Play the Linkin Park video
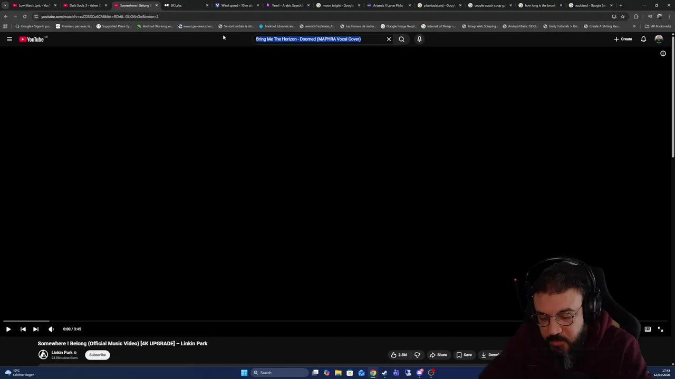 (8, 329)
